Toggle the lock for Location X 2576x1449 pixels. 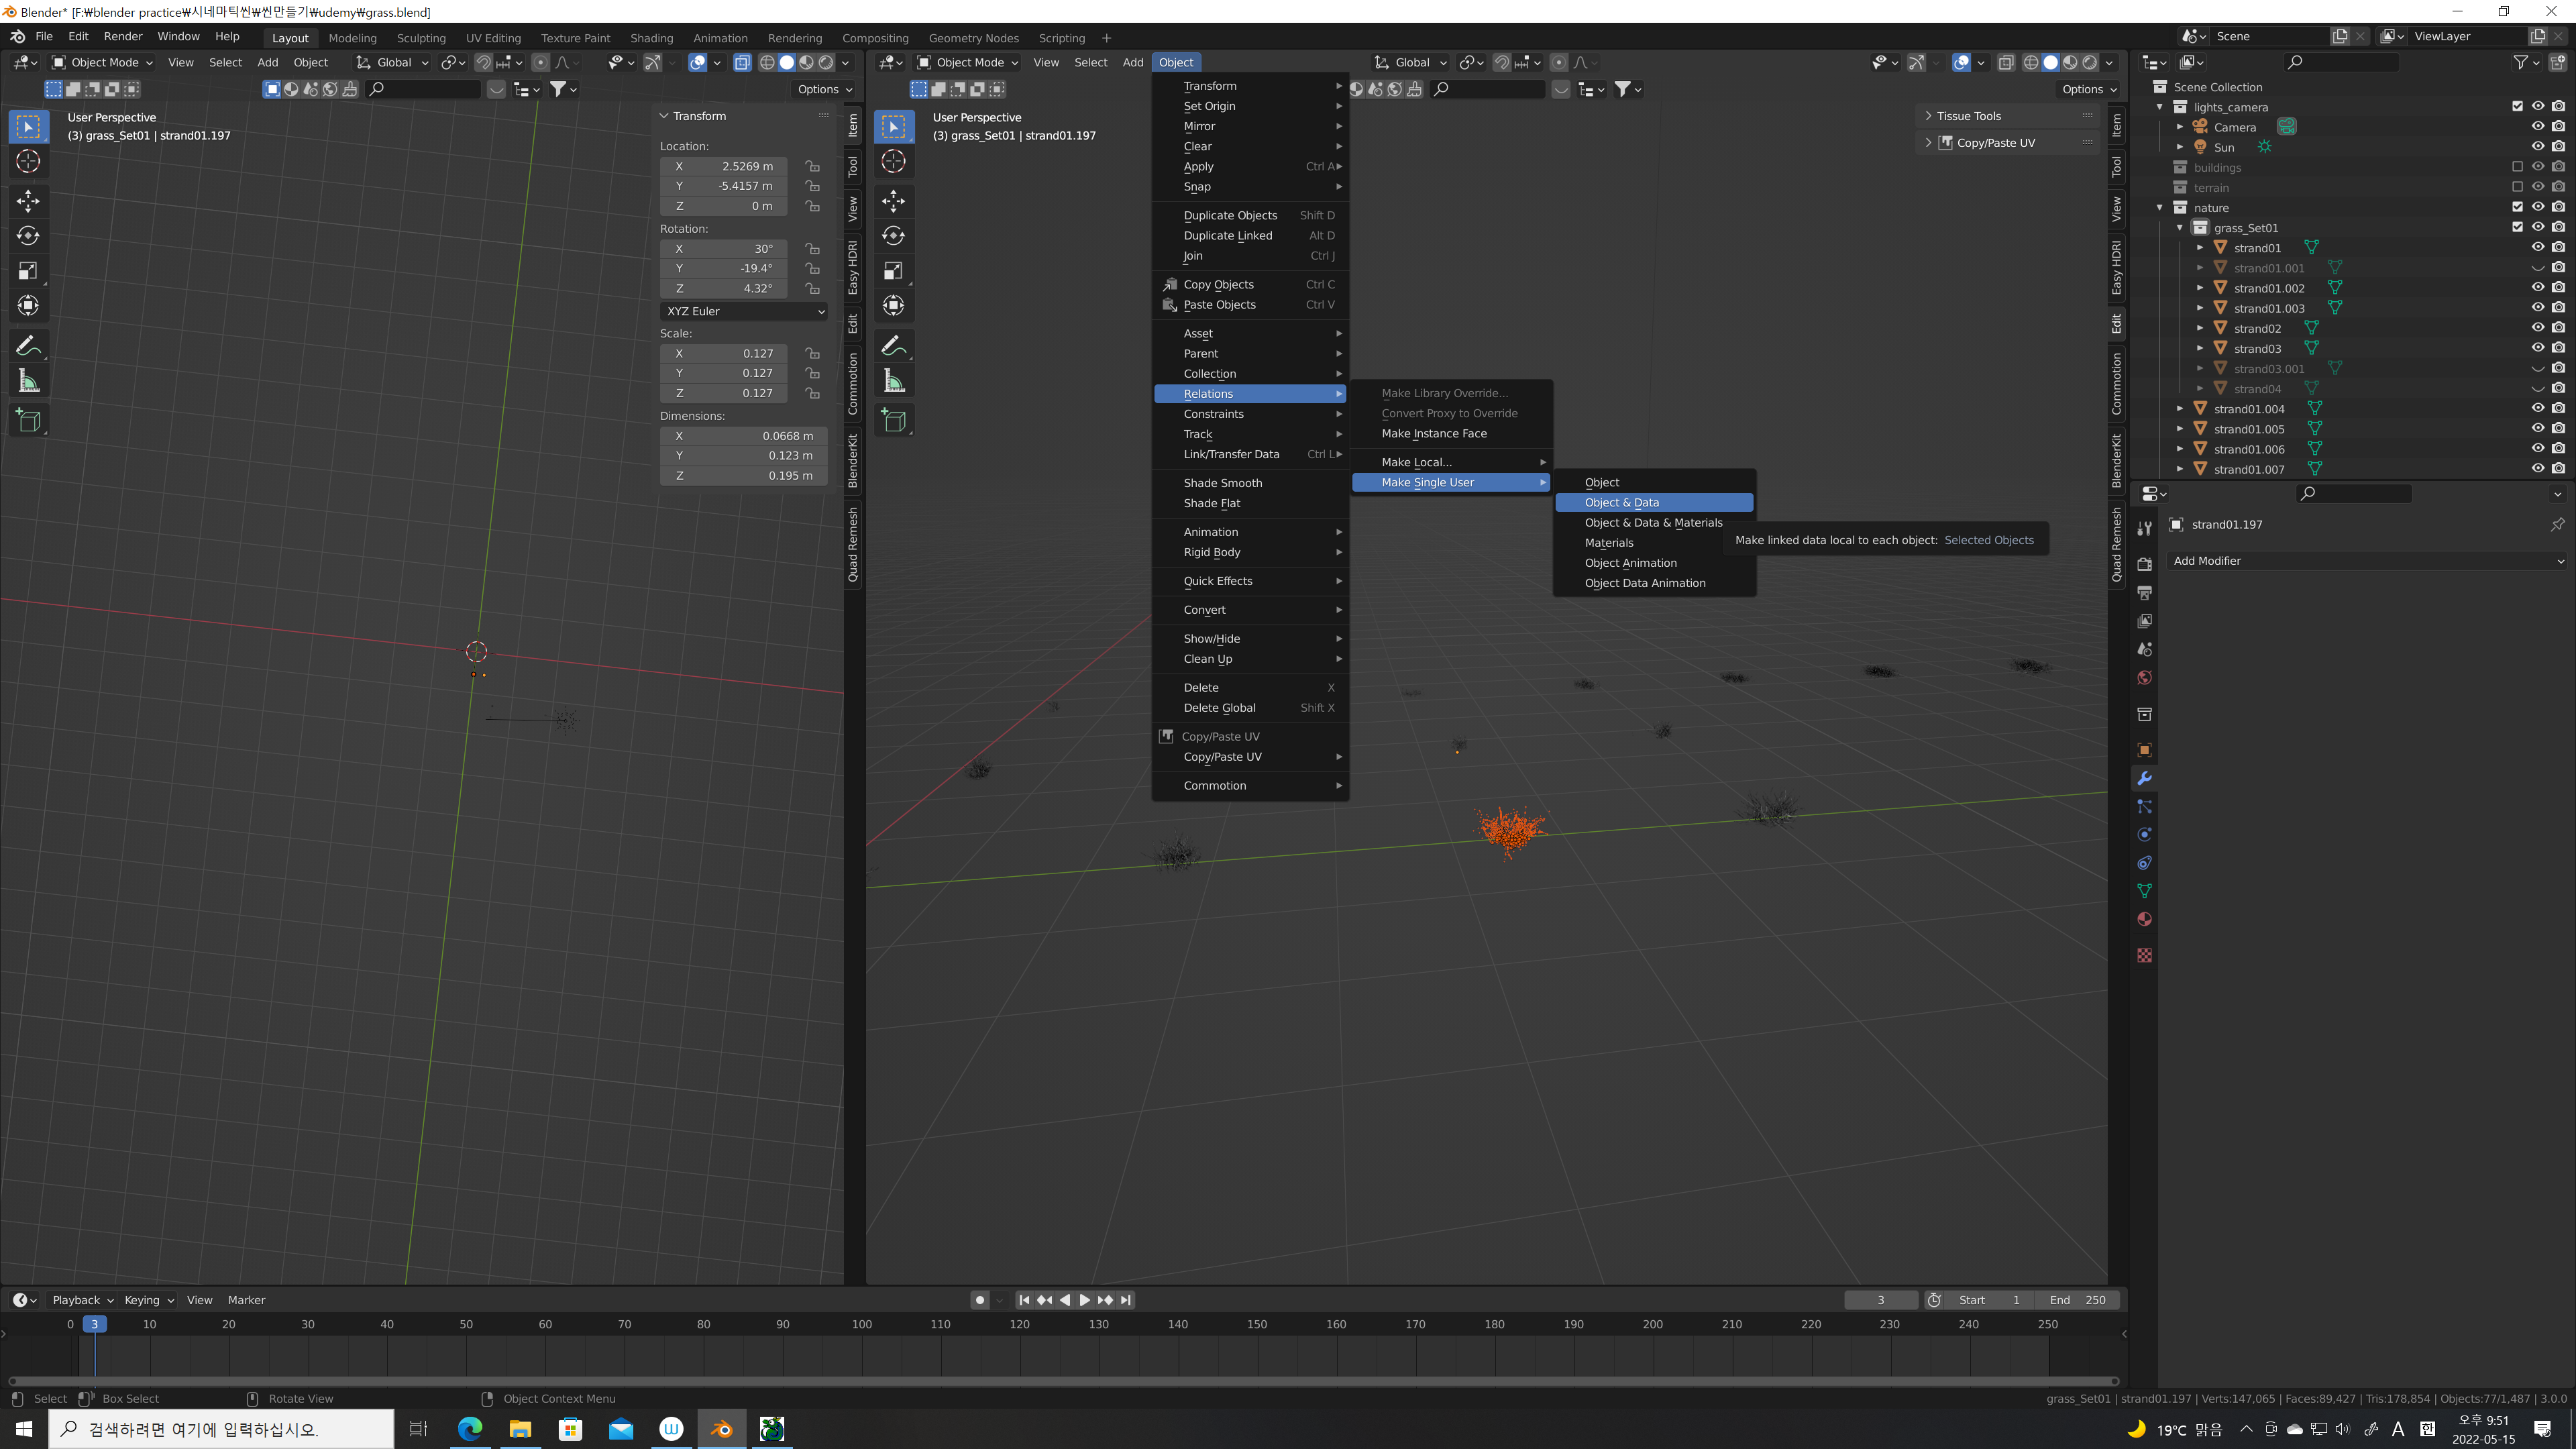pos(812,166)
